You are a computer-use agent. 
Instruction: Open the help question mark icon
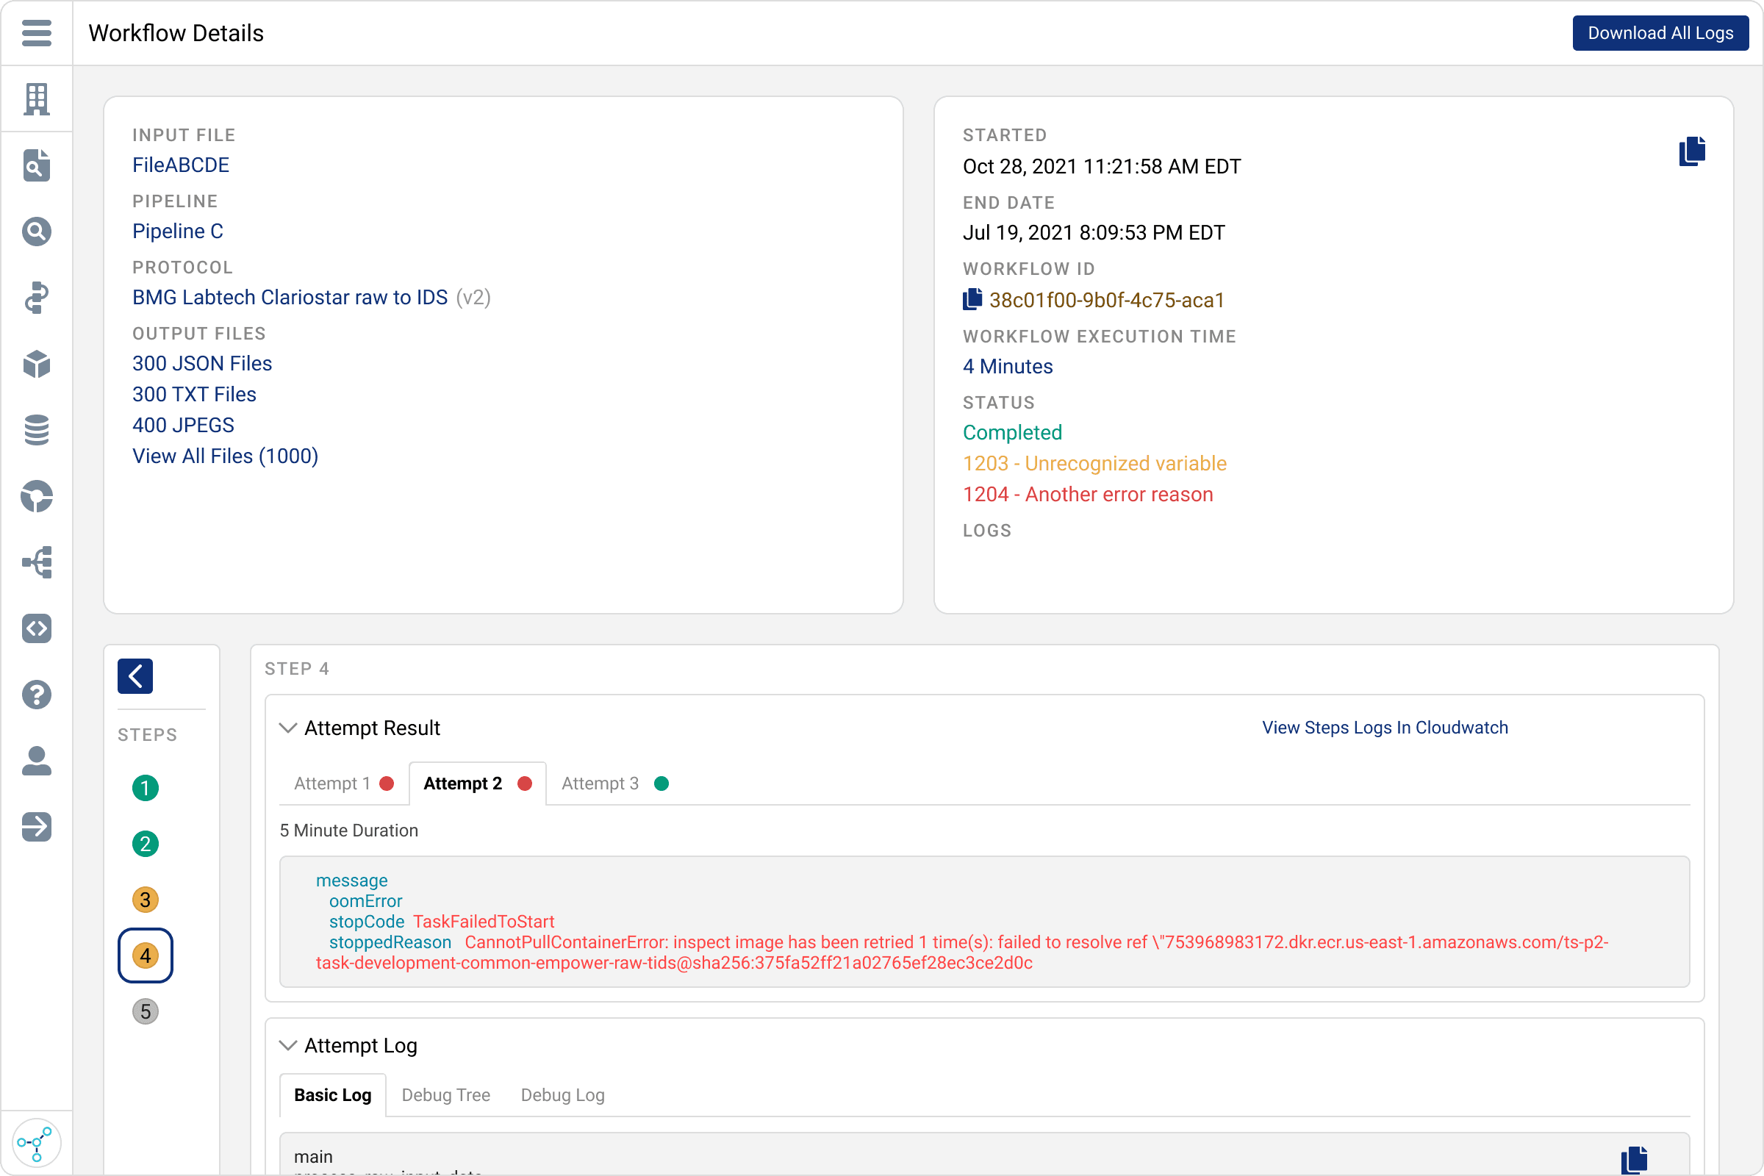click(x=36, y=695)
